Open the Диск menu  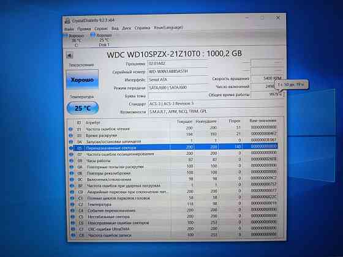coord(126,28)
